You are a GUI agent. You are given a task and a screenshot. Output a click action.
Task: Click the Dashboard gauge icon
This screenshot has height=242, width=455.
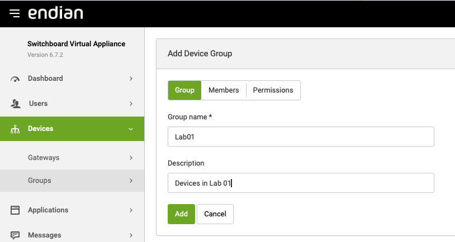point(15,79)
